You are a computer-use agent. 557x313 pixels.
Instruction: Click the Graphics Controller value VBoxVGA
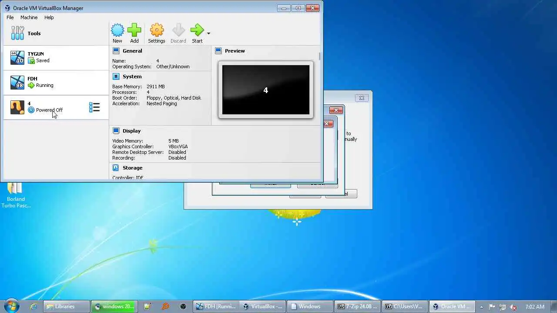178,147
